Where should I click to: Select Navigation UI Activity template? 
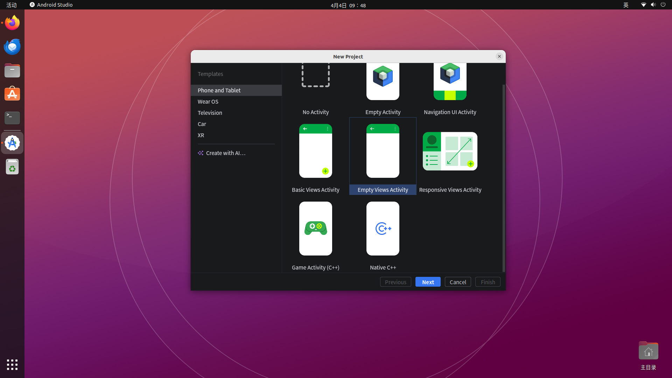[x=450, y=81]
